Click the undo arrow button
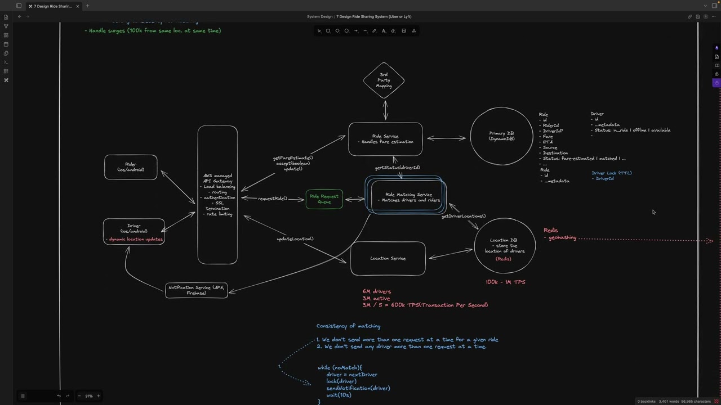This screenshot has height=405, width=721. [x=59, y=396]
